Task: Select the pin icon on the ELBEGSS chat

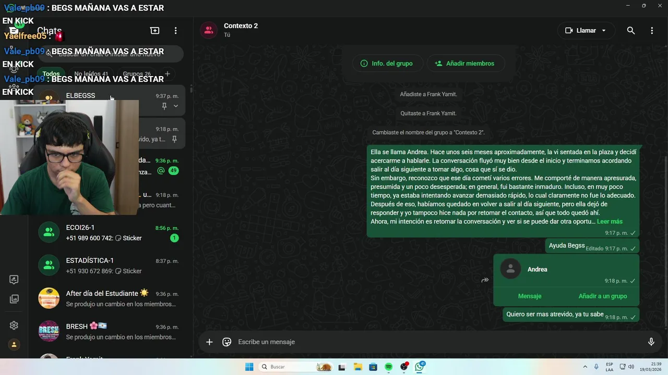Action: click(x=164, y=106)
